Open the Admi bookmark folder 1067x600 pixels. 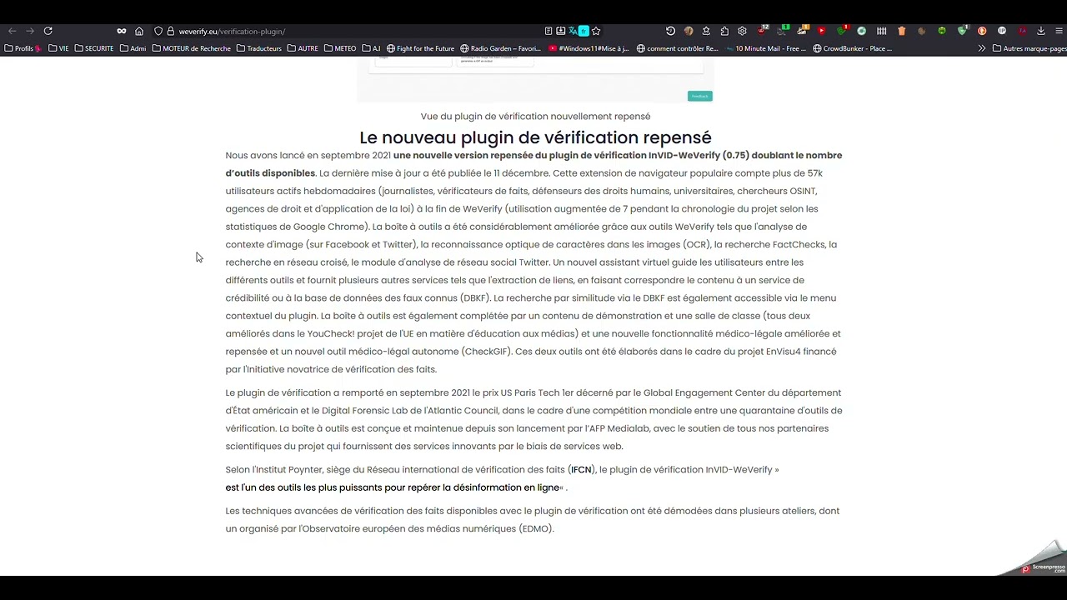(133, 48)
